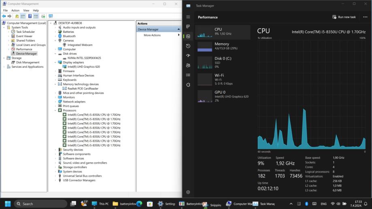Click the Back arrow in Computer Management toolbar

point(4,16)
